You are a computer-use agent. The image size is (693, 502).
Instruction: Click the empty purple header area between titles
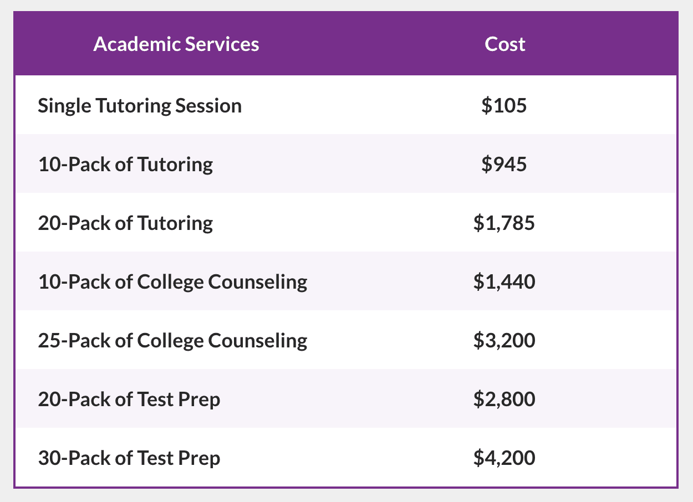point(366,44)
